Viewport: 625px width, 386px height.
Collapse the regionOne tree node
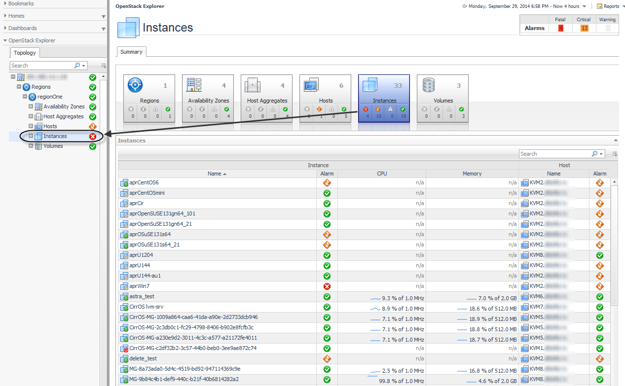point(25,97)
